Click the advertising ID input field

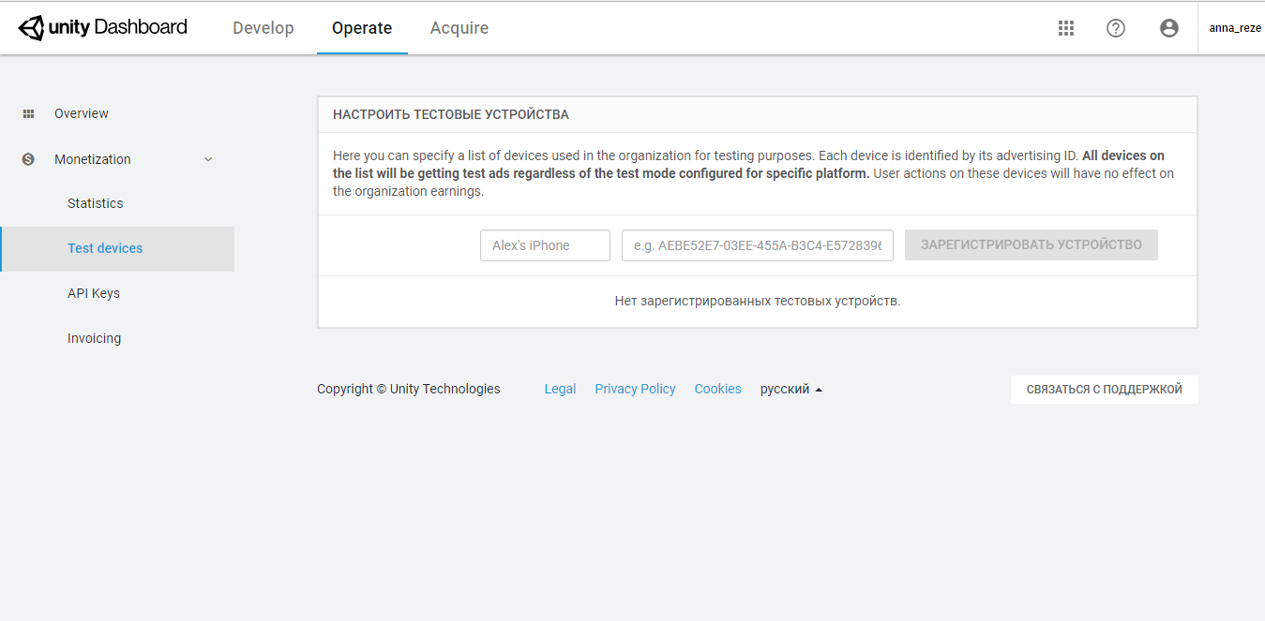757,245
